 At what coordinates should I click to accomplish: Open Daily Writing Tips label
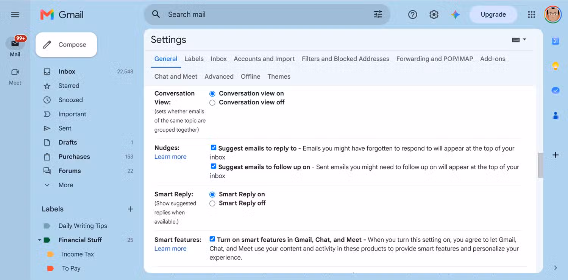[x=83, y=226]
